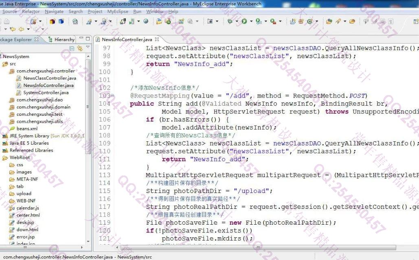The width and height of the screenshot is (419, 260).
Task: Click line number 113 in editor gutter
Action: coord(105,175)
